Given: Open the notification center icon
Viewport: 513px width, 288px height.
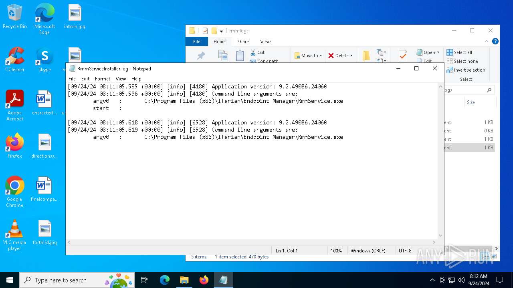Looking at the screenshot, I should coord(500,280).
